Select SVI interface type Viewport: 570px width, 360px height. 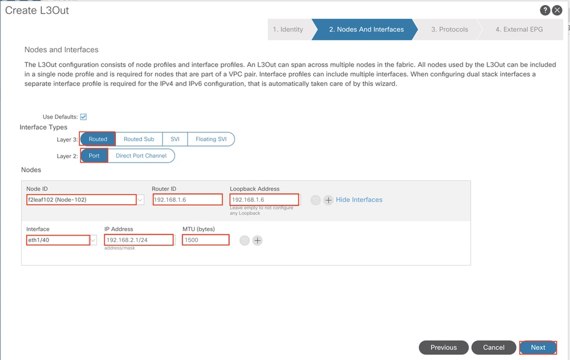coord(175,139)
